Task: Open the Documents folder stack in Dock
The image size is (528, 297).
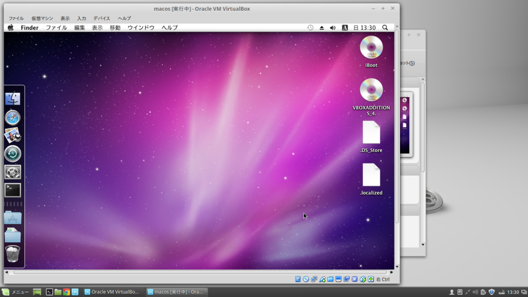Action: pyautogui.click(x=12, y=236)
